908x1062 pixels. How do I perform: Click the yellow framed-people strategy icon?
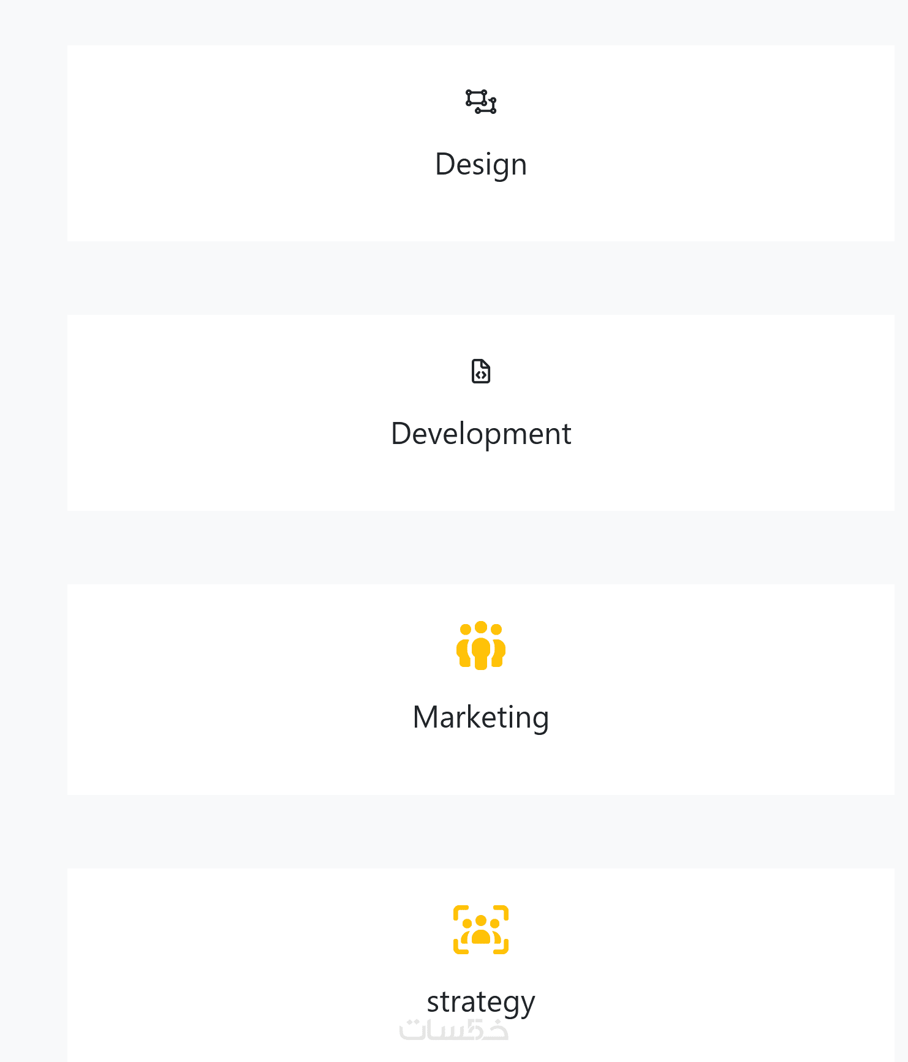click(x=481, y=930)
